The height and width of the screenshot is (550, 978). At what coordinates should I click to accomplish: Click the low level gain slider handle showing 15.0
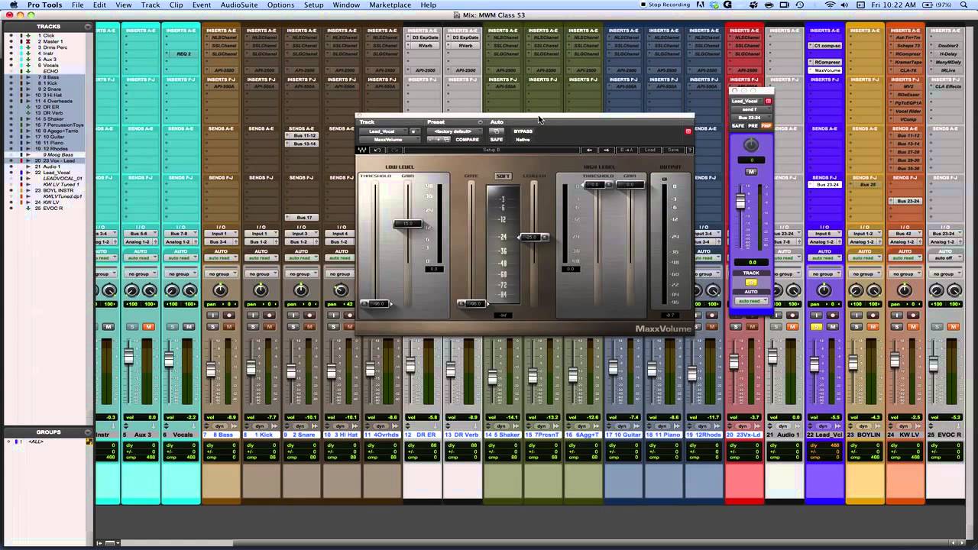[408, 224]
